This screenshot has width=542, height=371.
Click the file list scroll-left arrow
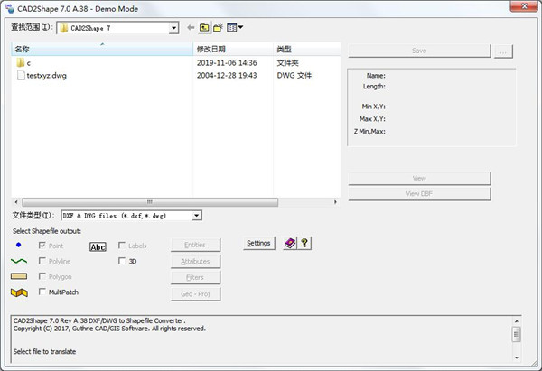point(16,201)
